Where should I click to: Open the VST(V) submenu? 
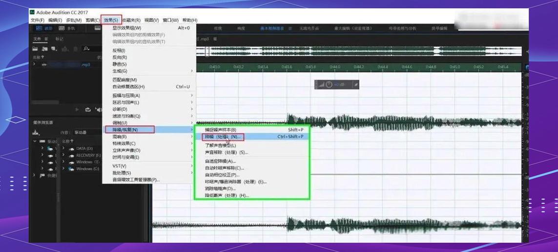[149, 166]
